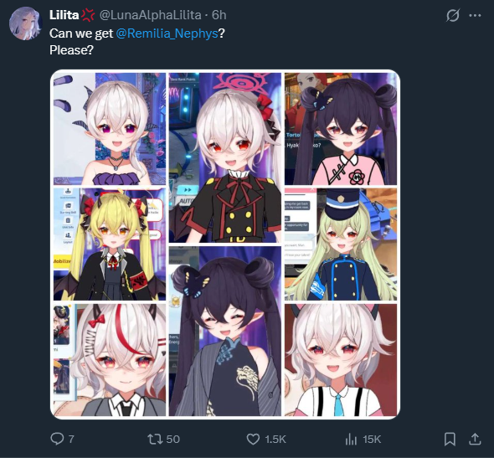The height and width of the screenshot is (458, 494).
Task: Open the three-dot more options menu
Action: 475,15
